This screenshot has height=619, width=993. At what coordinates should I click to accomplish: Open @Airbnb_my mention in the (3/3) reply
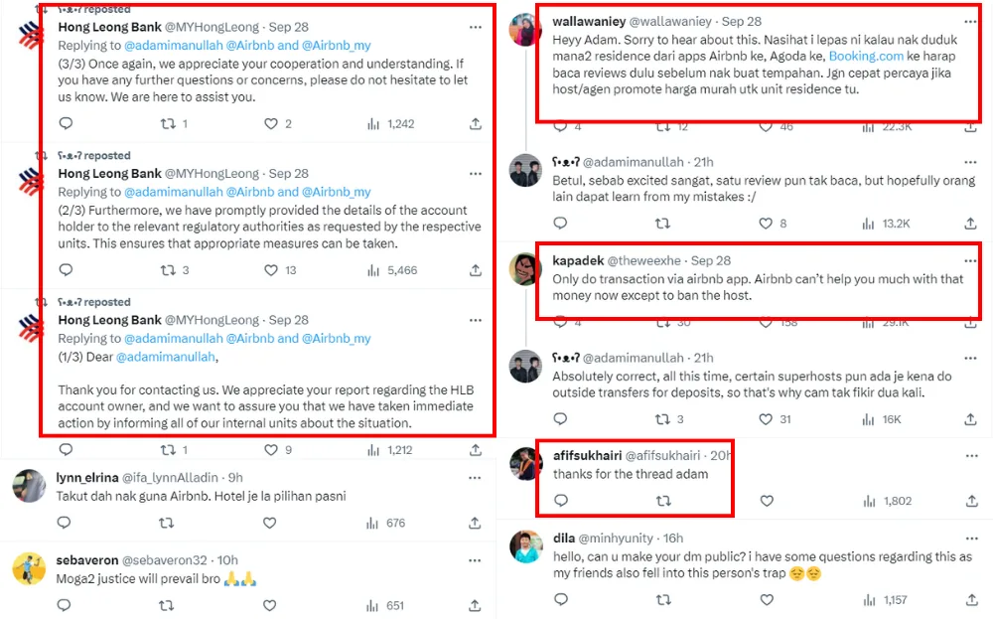tap(336, 45)
